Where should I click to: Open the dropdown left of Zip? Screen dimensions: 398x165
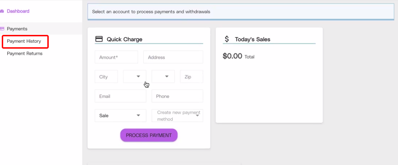[x=163, y=77]
